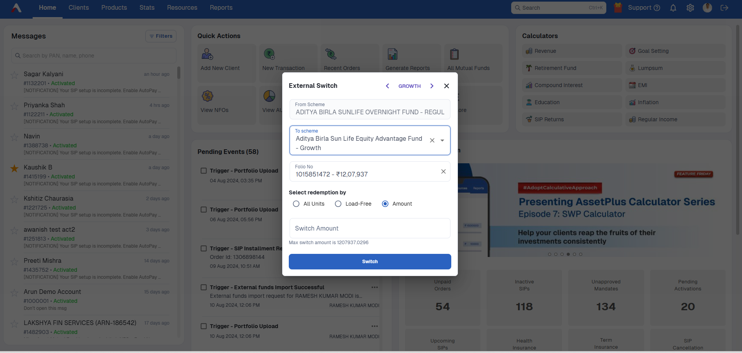
Task: Star Navin message
Action: click(x=14, y=137)
